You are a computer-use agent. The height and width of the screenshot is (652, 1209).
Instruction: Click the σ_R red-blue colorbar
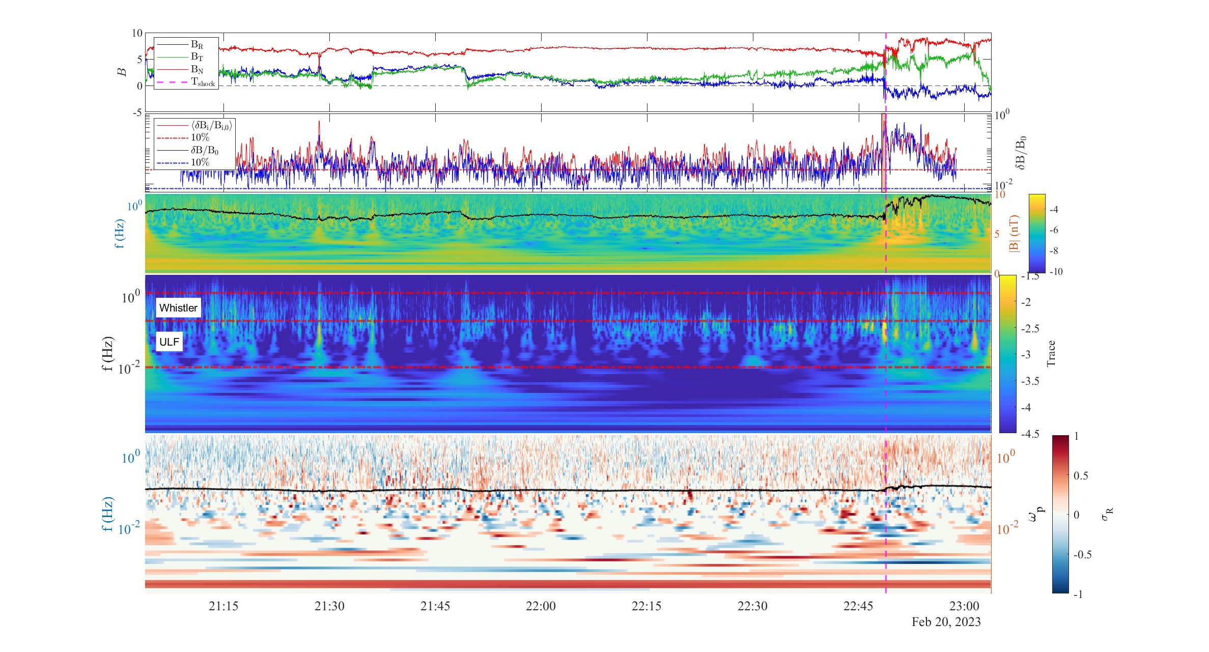[x=1060, y=514]
